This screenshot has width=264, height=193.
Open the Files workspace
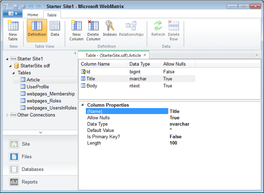click(x=40, y=157)
